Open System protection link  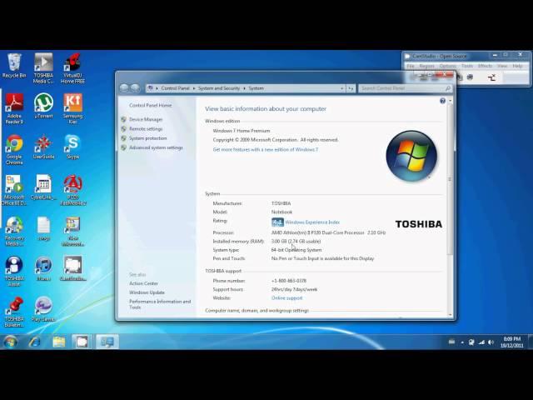[148, 138]
